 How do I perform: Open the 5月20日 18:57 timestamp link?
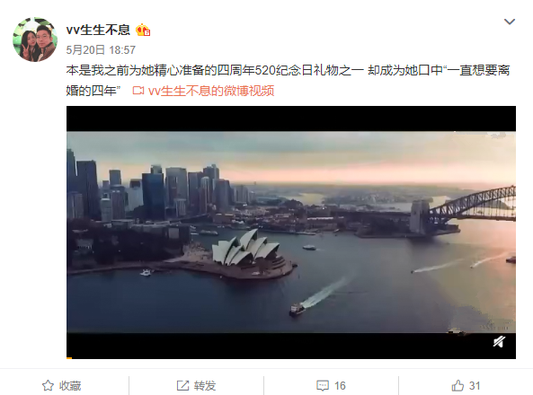(101, 50)
